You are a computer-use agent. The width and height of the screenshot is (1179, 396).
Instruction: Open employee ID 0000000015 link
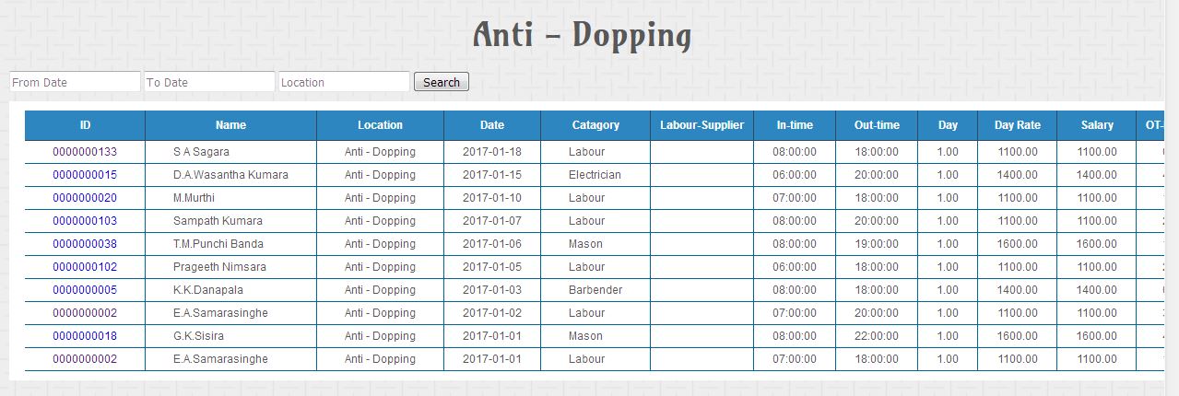click(85, 175)
